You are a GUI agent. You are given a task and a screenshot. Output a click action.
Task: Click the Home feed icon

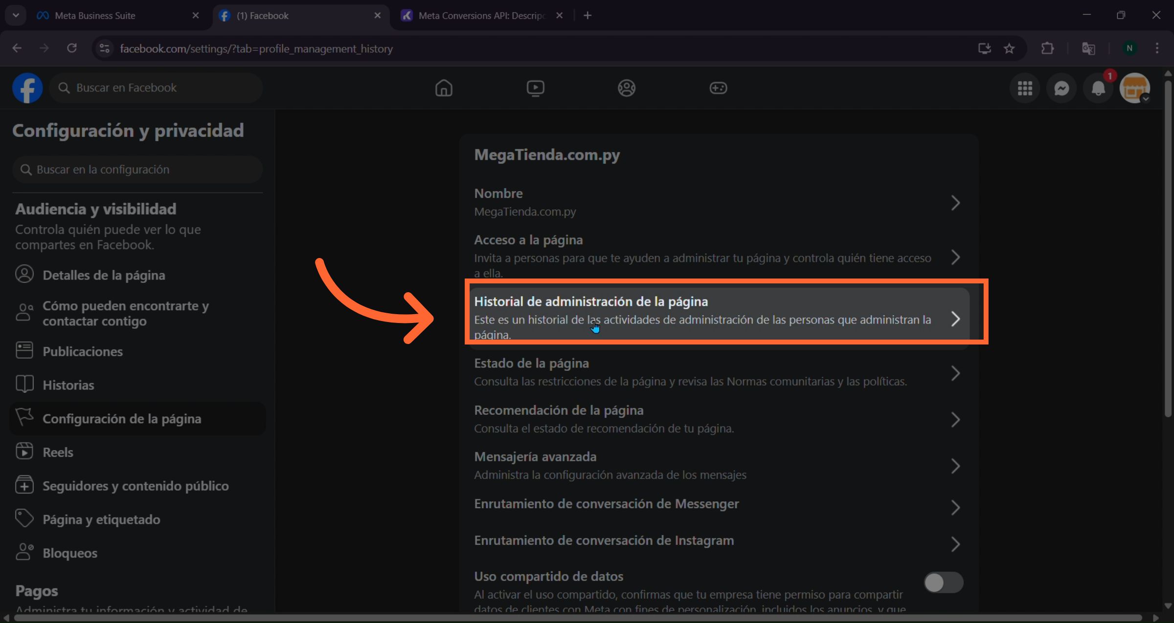pyautogui.click(x=444, y=88)
